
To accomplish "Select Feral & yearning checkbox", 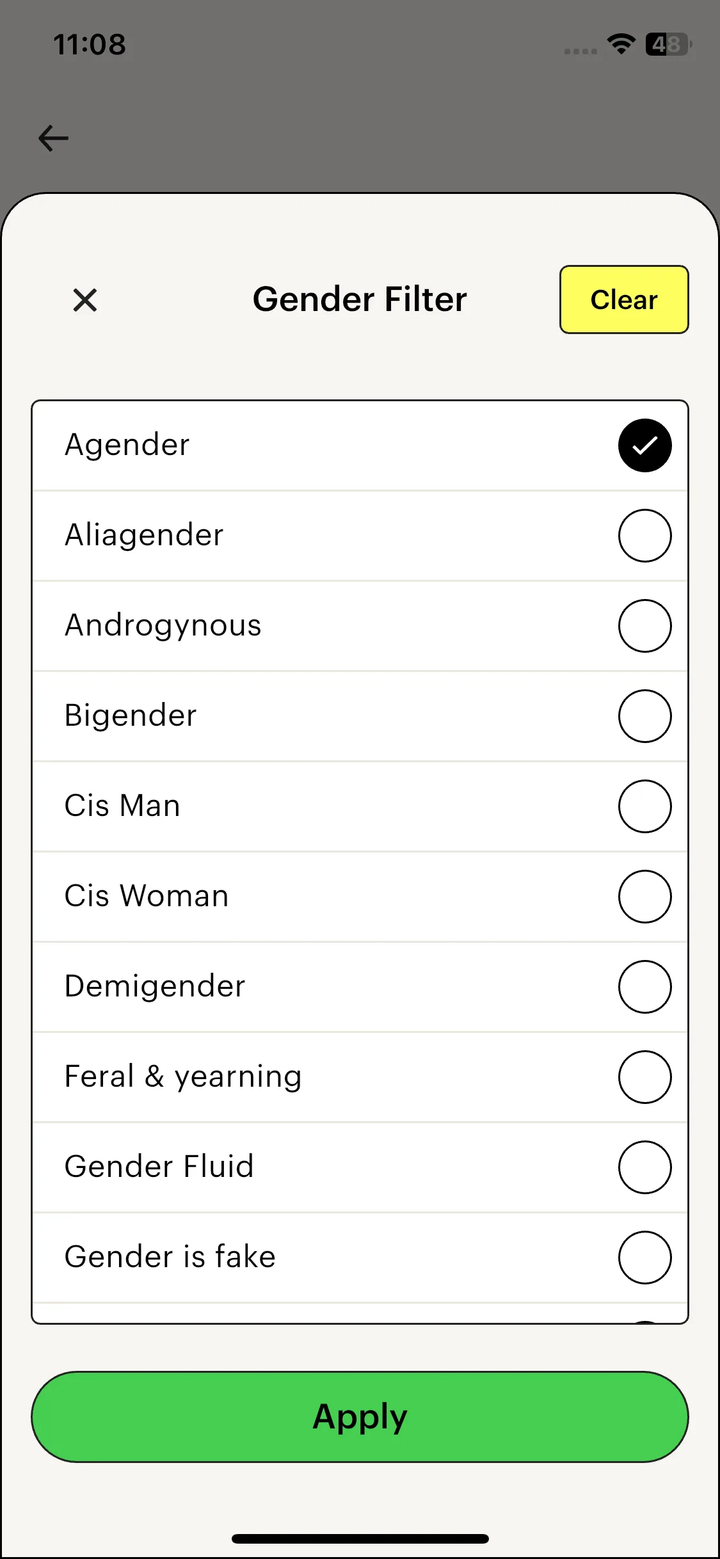I will [644, 1077].
